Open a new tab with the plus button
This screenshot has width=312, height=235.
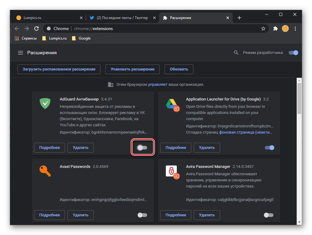(x=239, y=18)
